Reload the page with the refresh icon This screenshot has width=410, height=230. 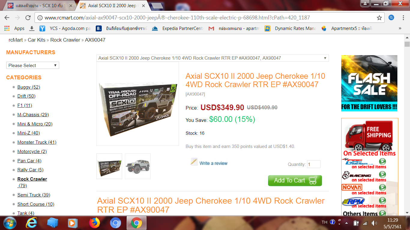28,18
